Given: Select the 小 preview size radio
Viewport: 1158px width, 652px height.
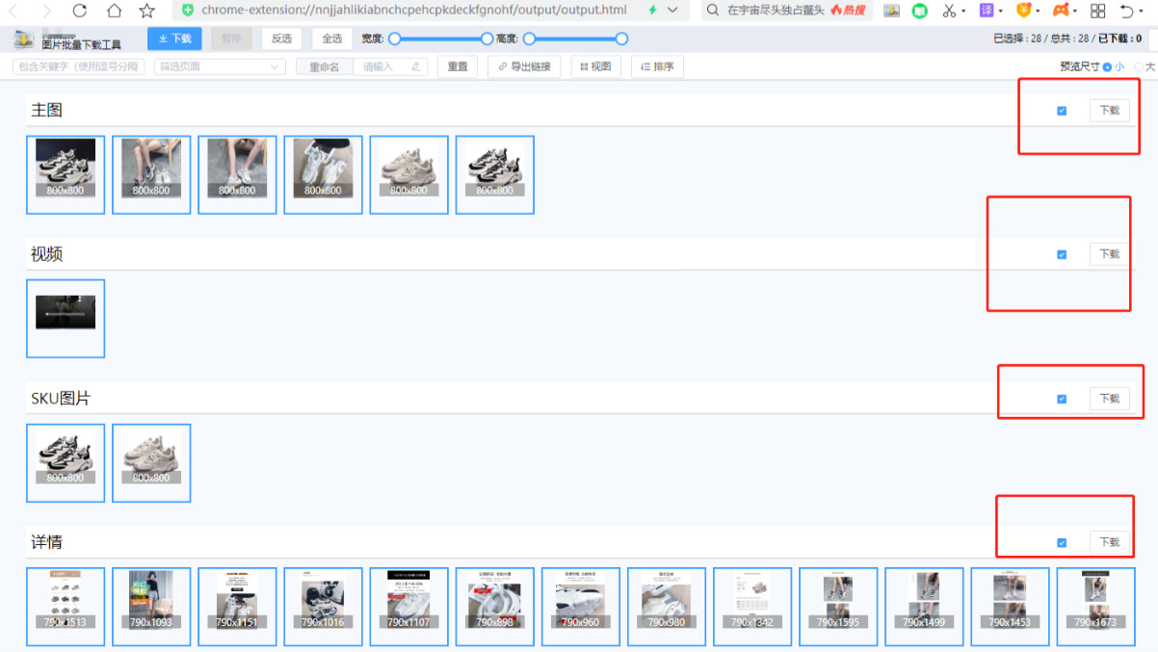Looking at the screenshot, I should [x=1107, y=67].
